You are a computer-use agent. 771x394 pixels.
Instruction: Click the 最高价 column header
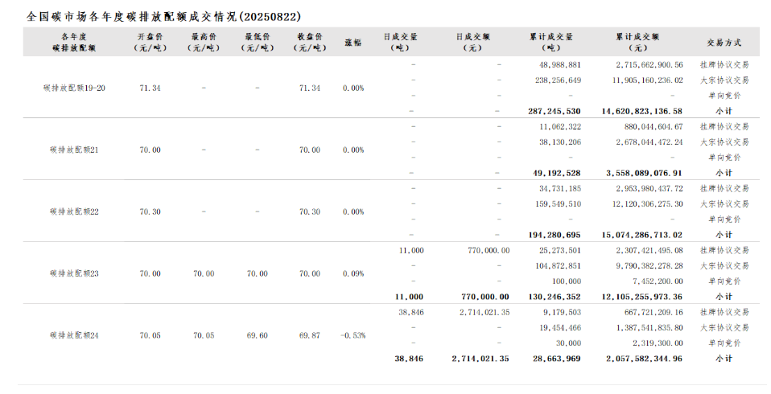(204, 42)
